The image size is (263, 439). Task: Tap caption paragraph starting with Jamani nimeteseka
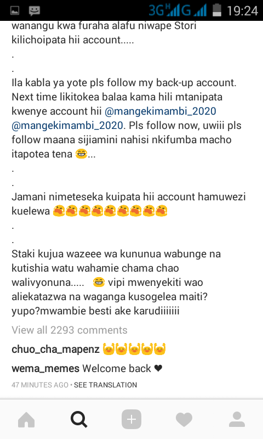point(129,204)
